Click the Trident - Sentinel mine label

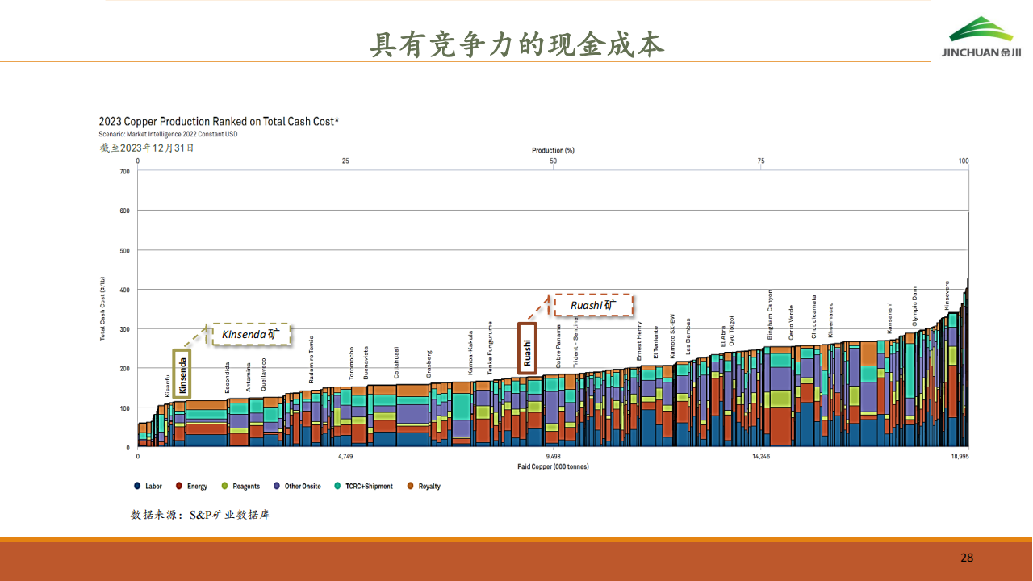pyautogui.click(x=575, y=341)
